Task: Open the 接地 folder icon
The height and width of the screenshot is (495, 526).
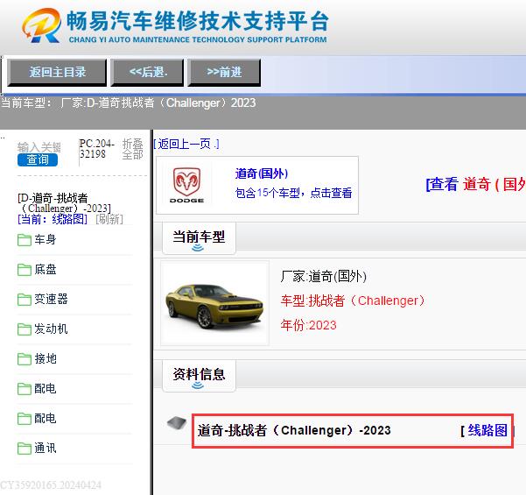Action: click(x=25, y=358)
